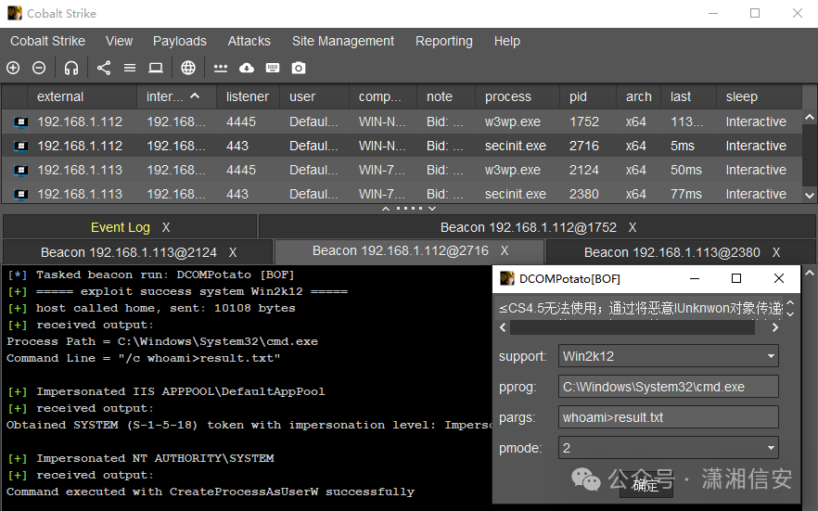Open the Site Management menu
Viewport: 818px width, 511px height.
click(x=343, y=41)
